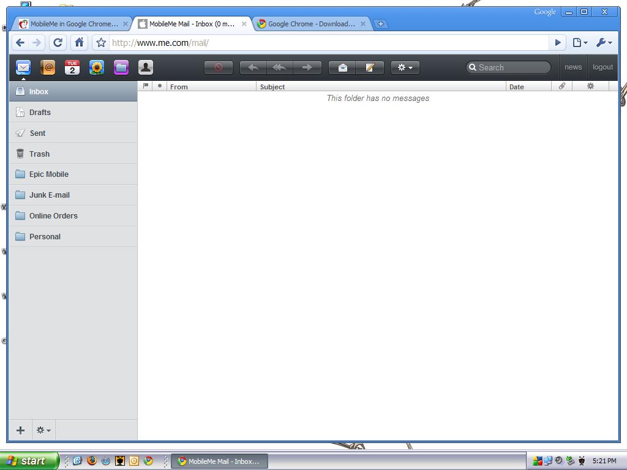The height and width of the screenshot is (470, 627).
Task: Open MobileMe account settings via person icon
Action: [146, 67]
